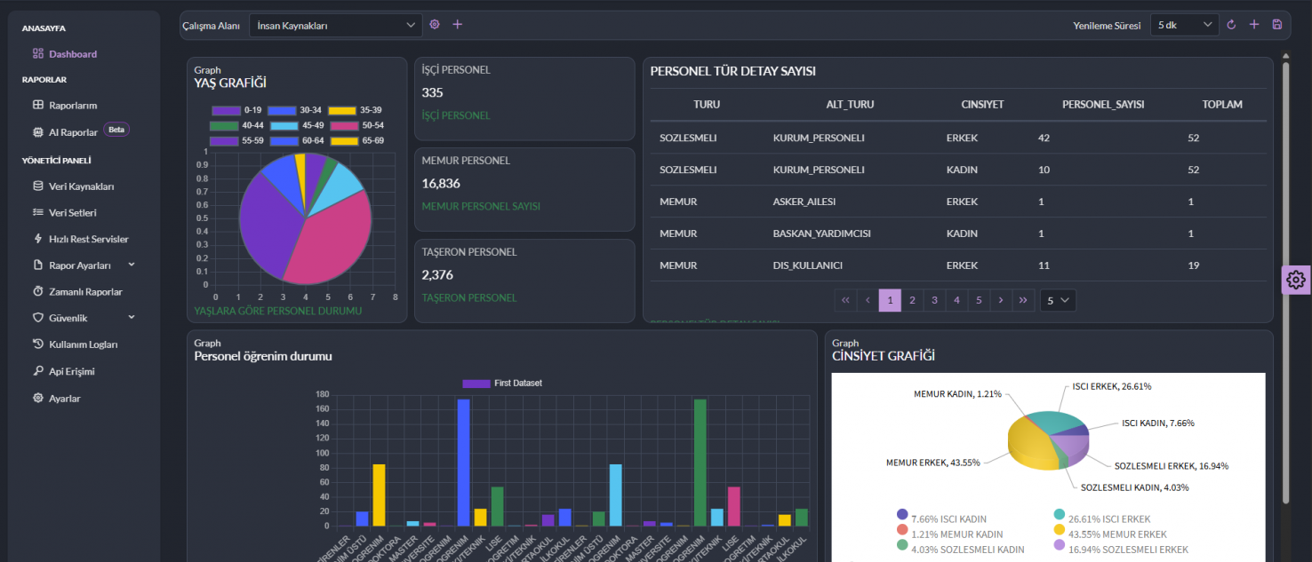Open the workspace settings gear beside İnsan Kaynakları
1312x562 pixels.
click(435, 24)
